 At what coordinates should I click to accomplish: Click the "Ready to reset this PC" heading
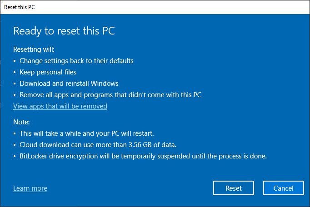pos(63,31)
